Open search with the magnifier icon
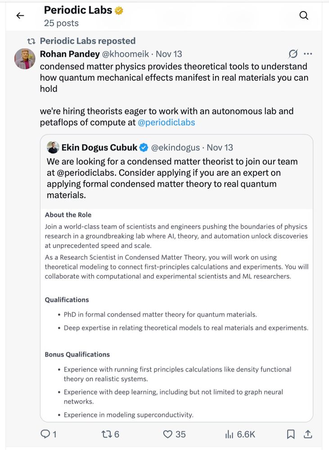This screenshot has height=450, width=329. [x=304, y=16]
